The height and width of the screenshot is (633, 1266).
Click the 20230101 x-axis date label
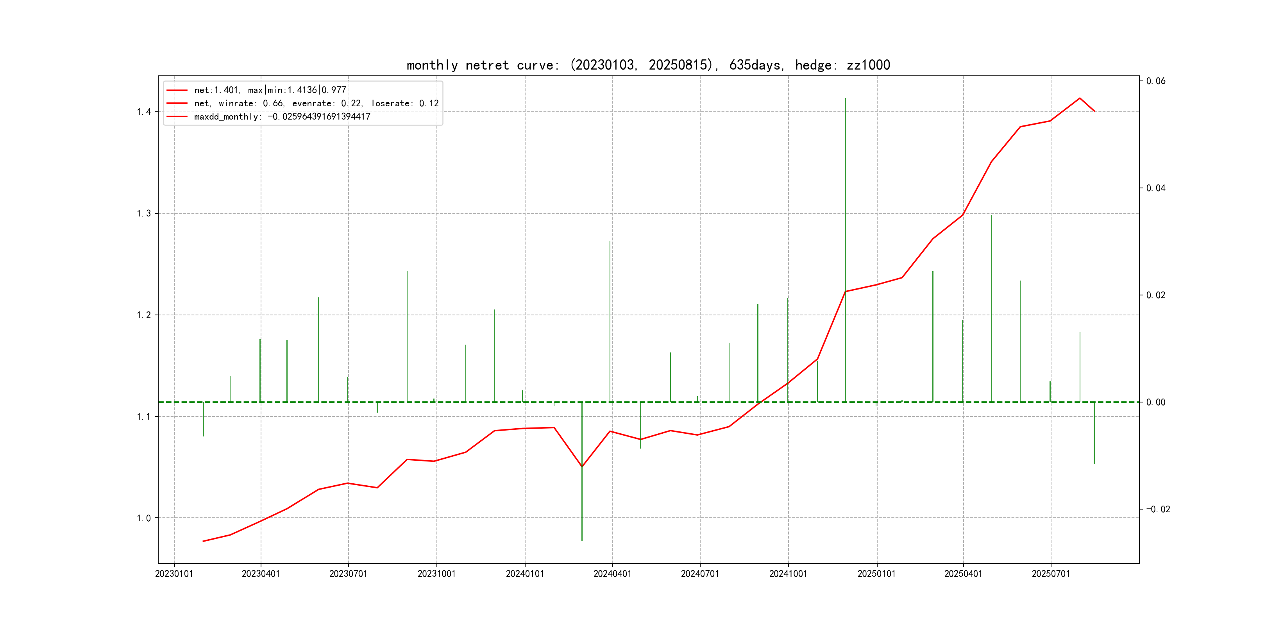174,574
